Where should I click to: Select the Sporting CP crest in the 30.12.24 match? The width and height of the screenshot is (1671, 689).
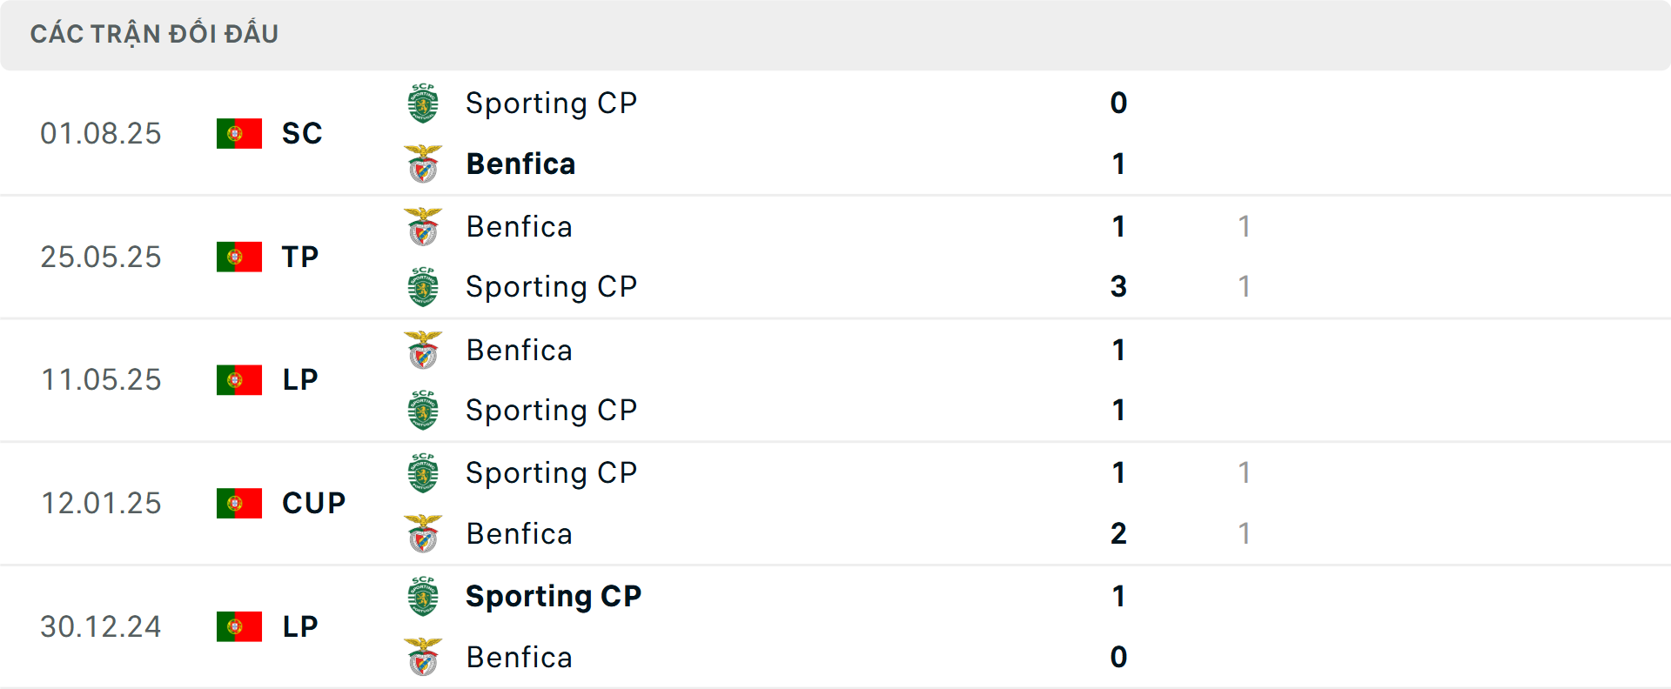[423, 597]
